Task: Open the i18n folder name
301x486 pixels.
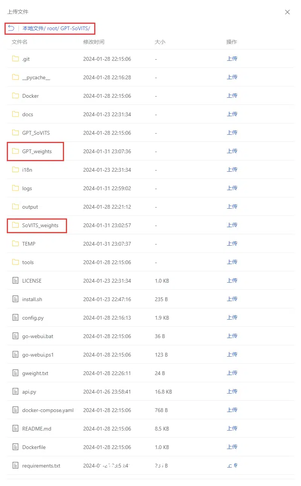Action: click(27, 170)
